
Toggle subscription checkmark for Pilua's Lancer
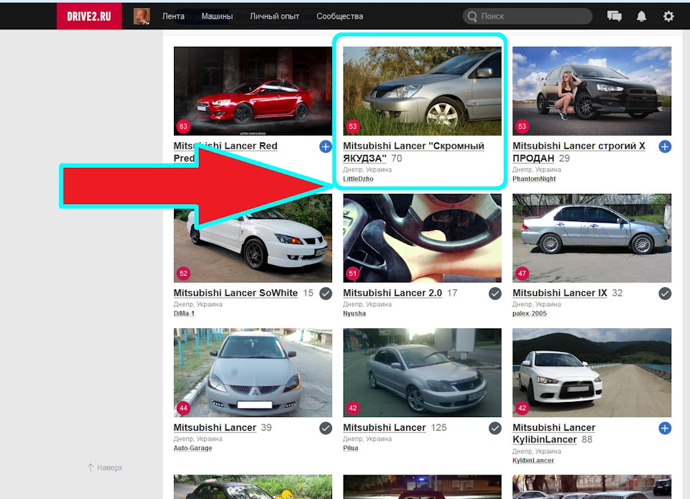[x=495, y=428]
